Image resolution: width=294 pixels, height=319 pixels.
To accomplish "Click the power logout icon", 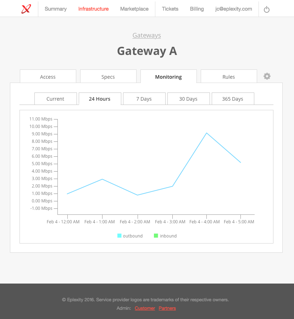I will coord(266,9).
